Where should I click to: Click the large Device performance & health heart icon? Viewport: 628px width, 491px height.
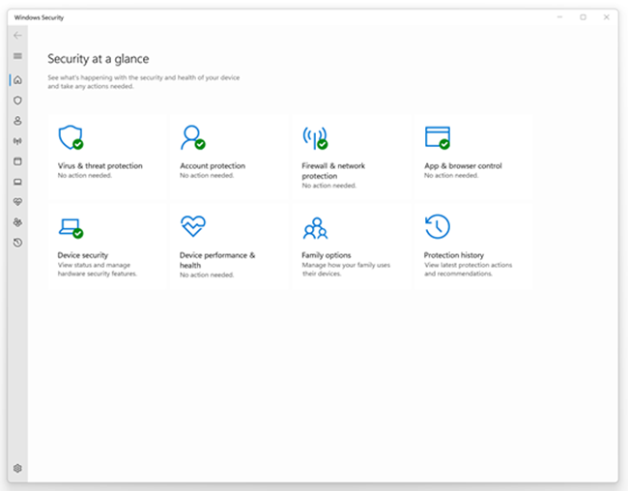click(193, 227)
